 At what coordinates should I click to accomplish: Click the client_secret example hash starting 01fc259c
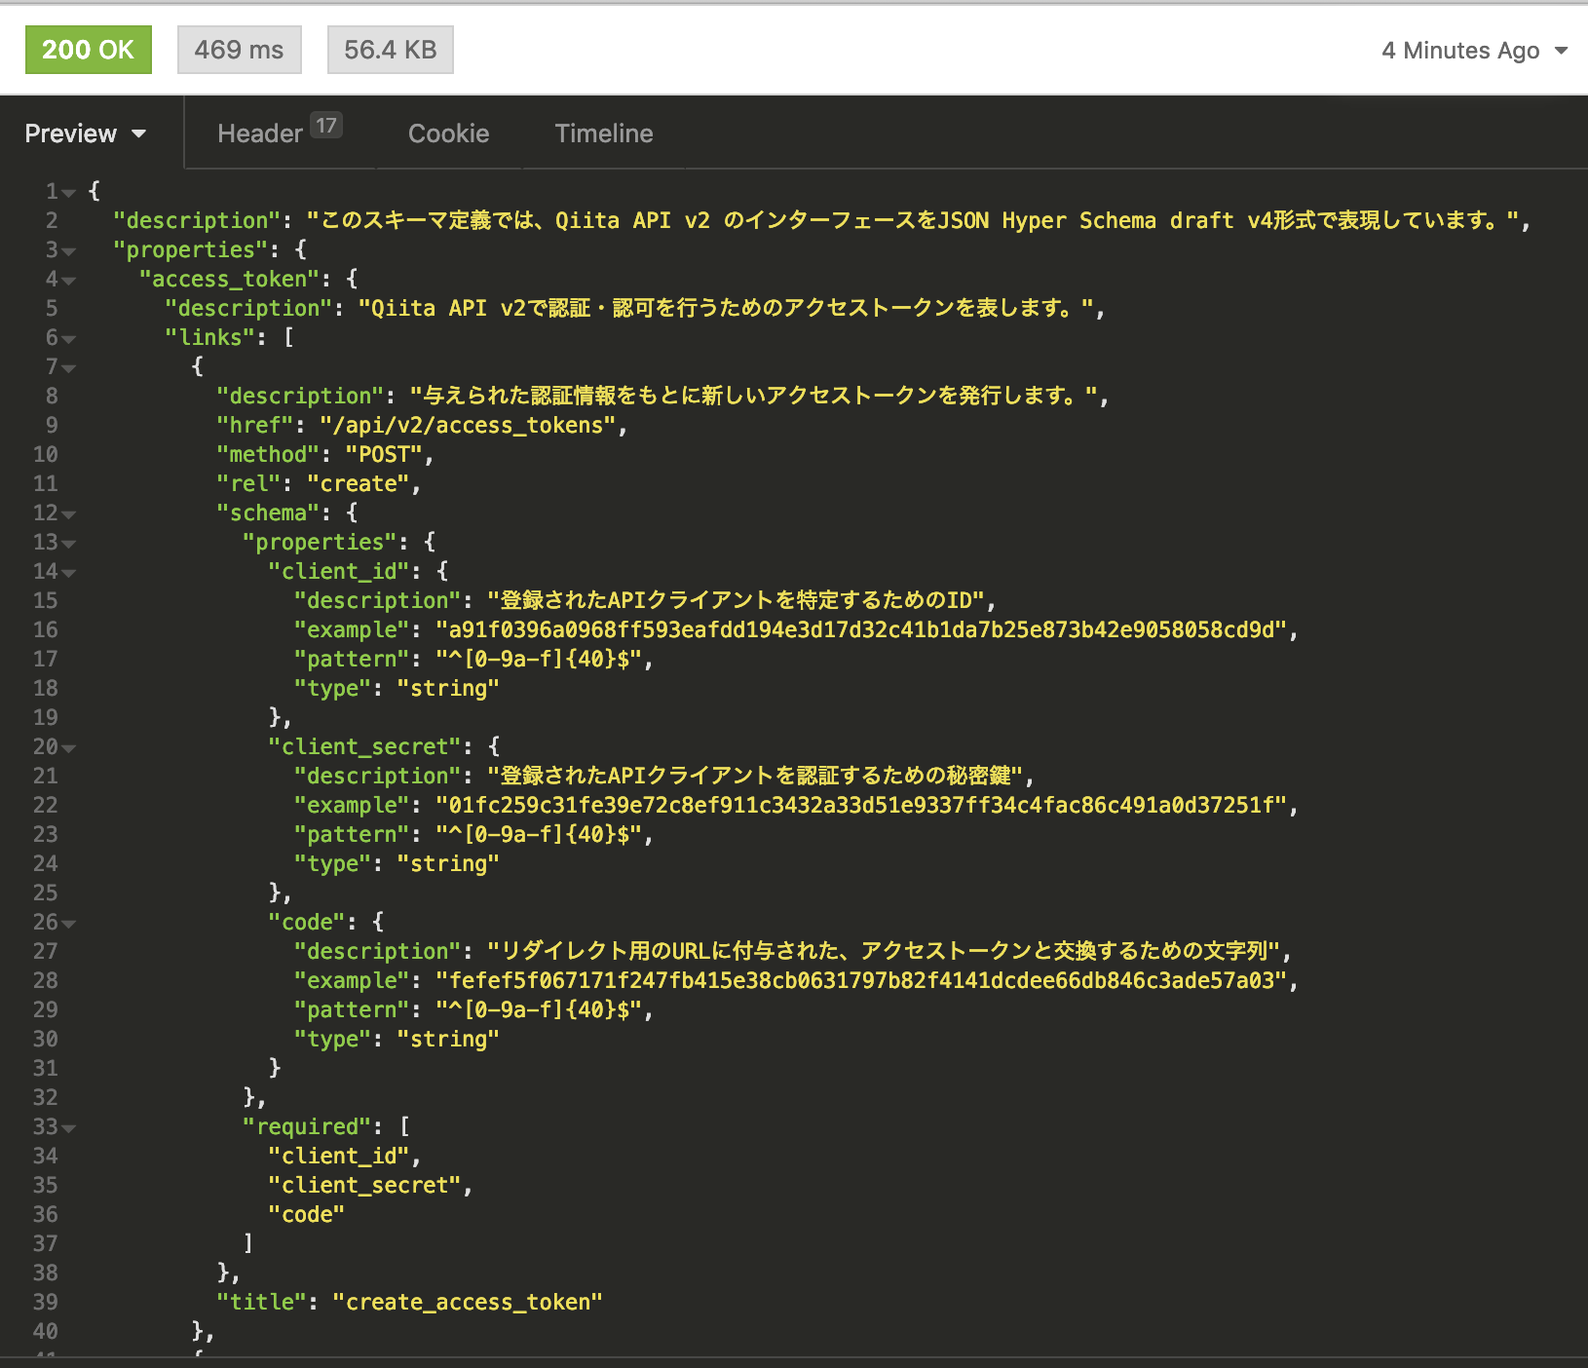(x=861, y=806)
